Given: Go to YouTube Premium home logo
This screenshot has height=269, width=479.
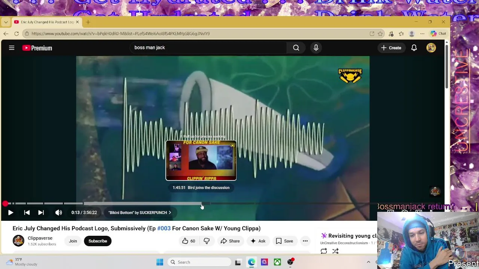Looking at the screenshot, I should click(37, 48).
